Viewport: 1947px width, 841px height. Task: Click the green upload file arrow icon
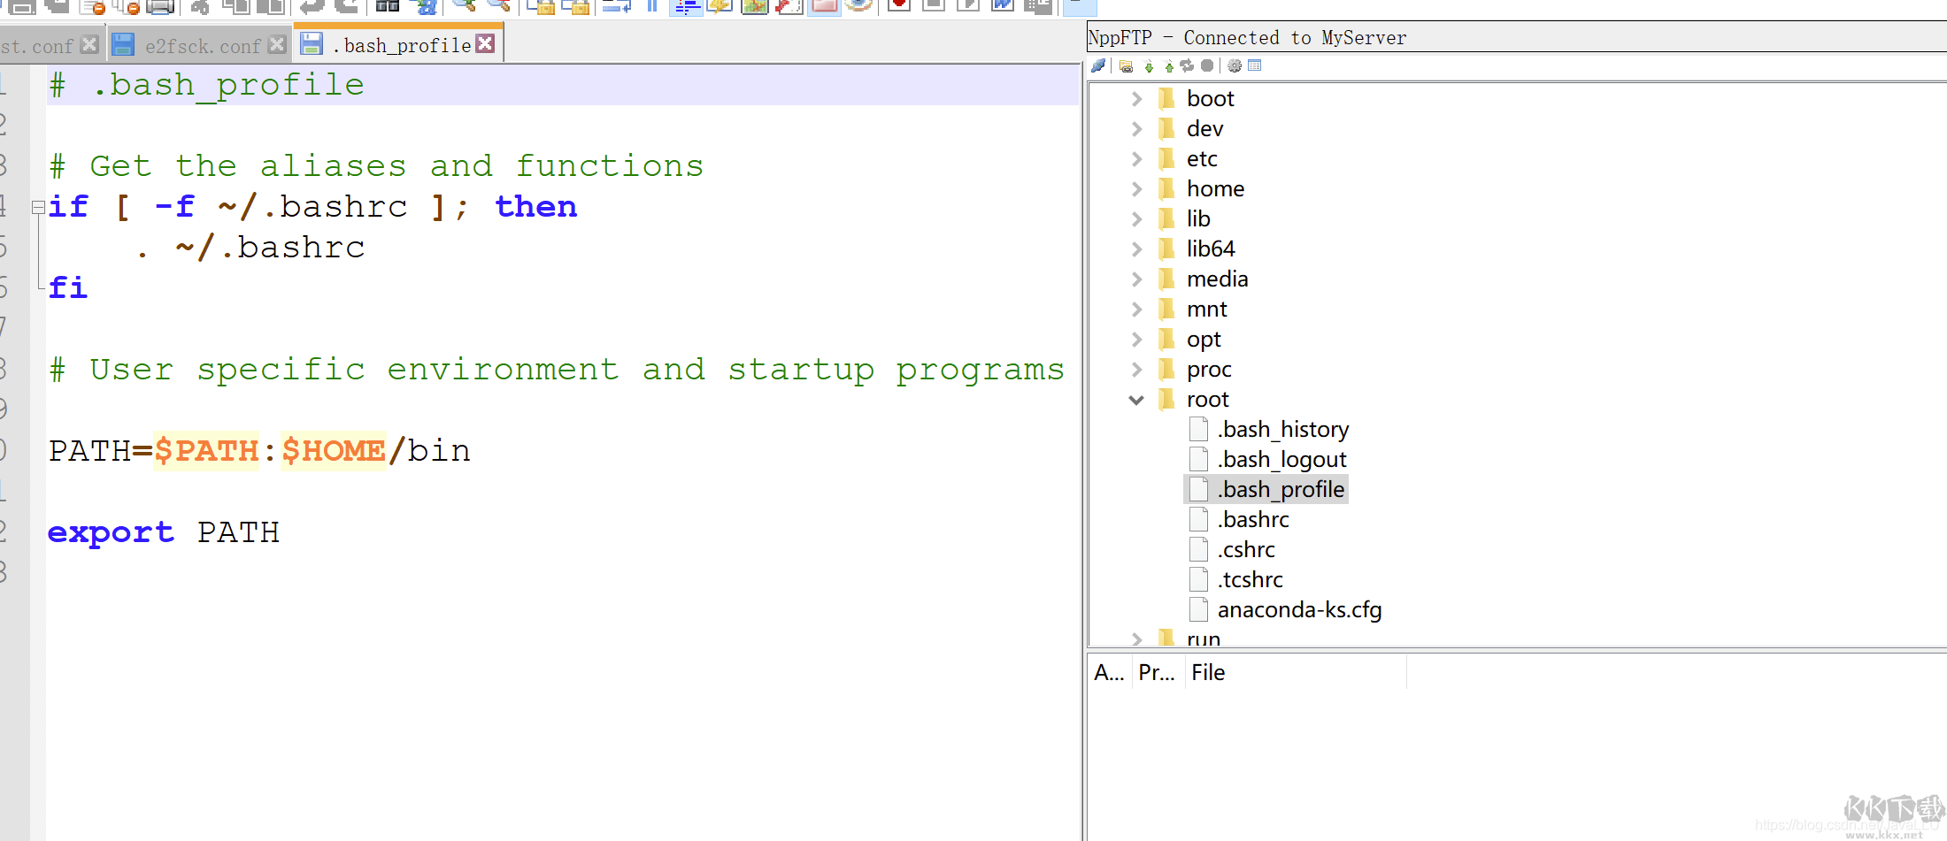pos(1168,65)
